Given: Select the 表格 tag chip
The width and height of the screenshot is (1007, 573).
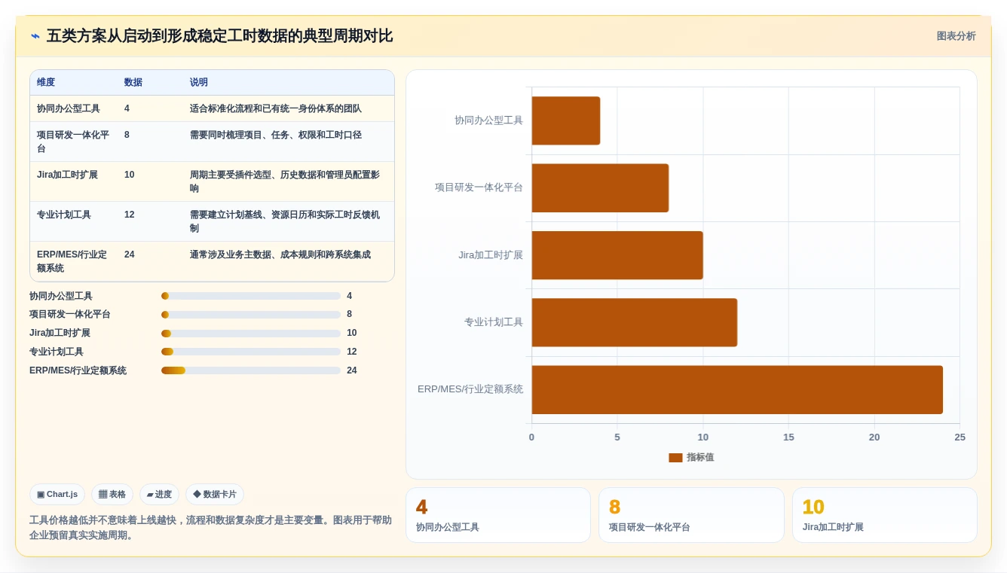Looking at the screenshot, I should click(112, 495).
